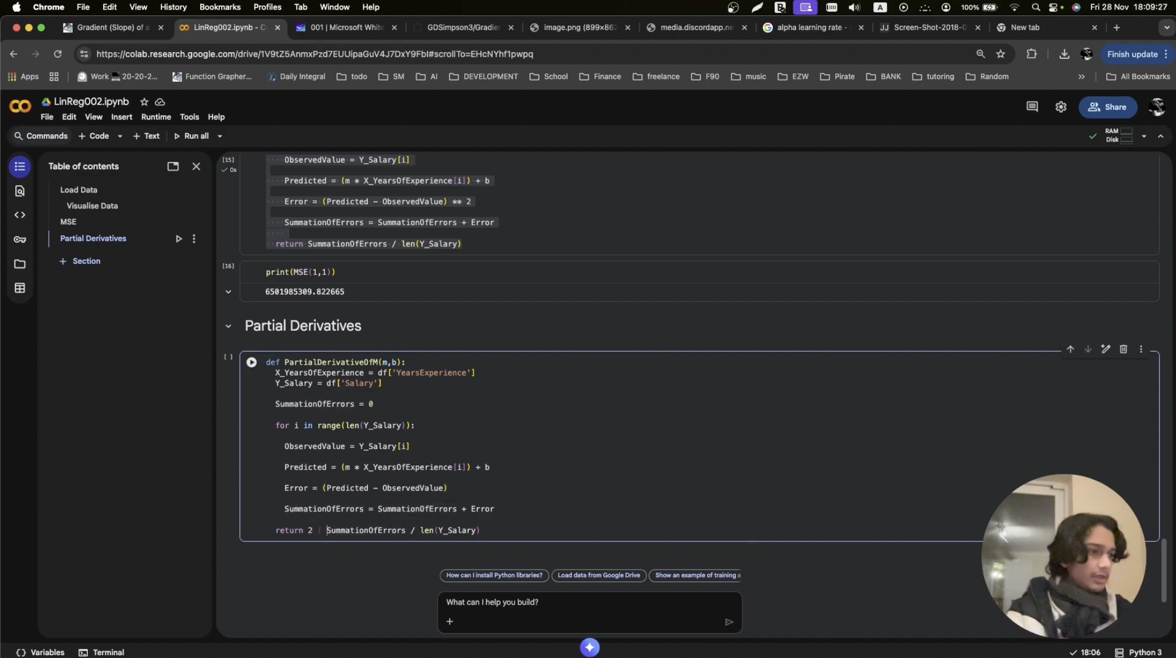Open Chrome tab search dropdown
Viewport: 1176px width, 658px height.
click(1166, 27)
